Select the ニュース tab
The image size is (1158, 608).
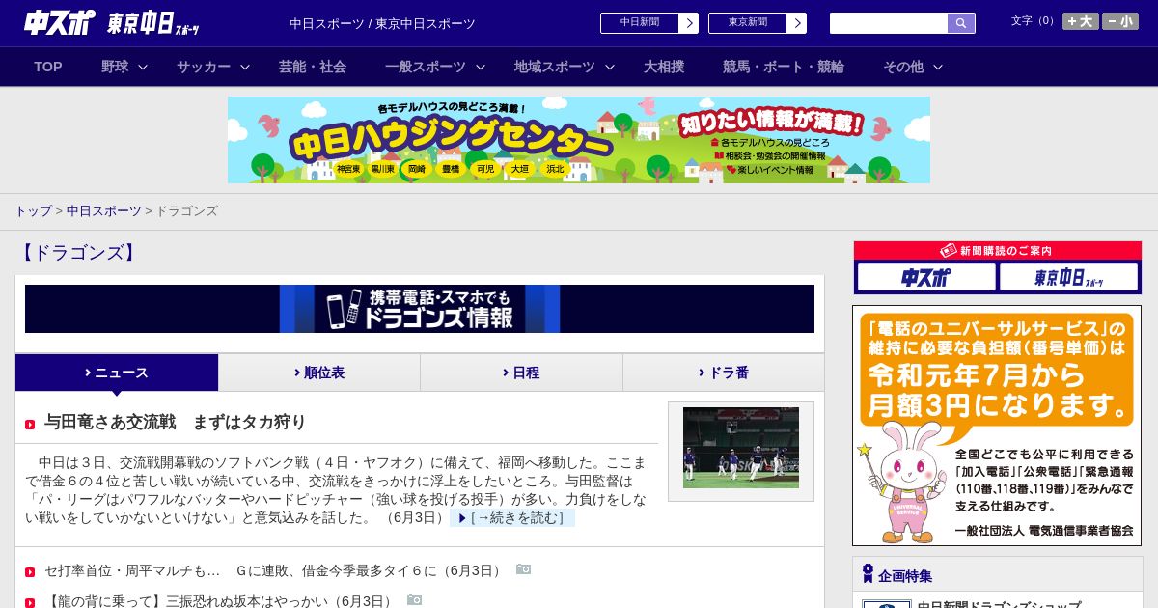click(117, 373)
